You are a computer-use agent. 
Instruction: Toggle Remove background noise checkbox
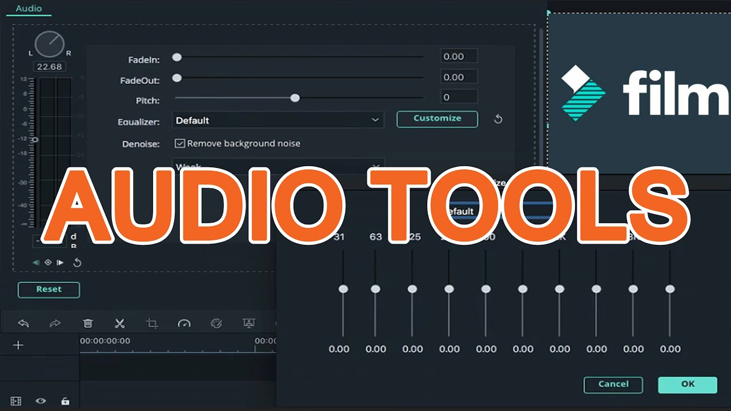coord(180,144)
